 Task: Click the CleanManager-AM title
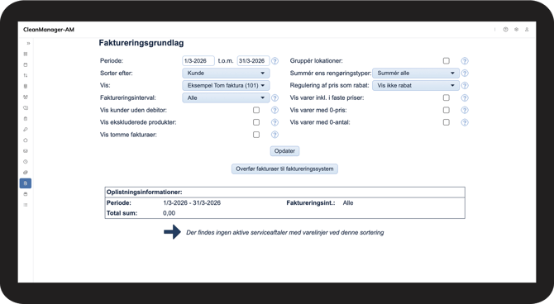[x=49, y=30]
